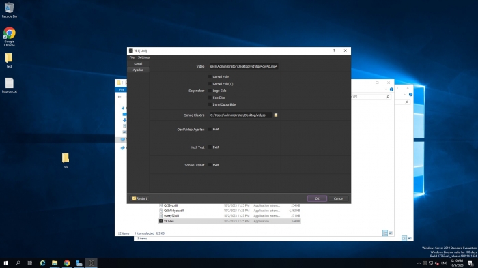Open Task View from taskbar

(x=29, y=263)
